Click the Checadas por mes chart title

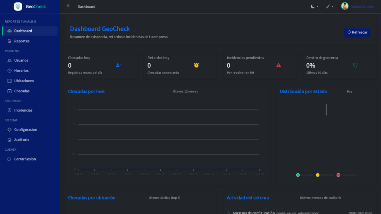pyautogui.click(x=86, y=92)
